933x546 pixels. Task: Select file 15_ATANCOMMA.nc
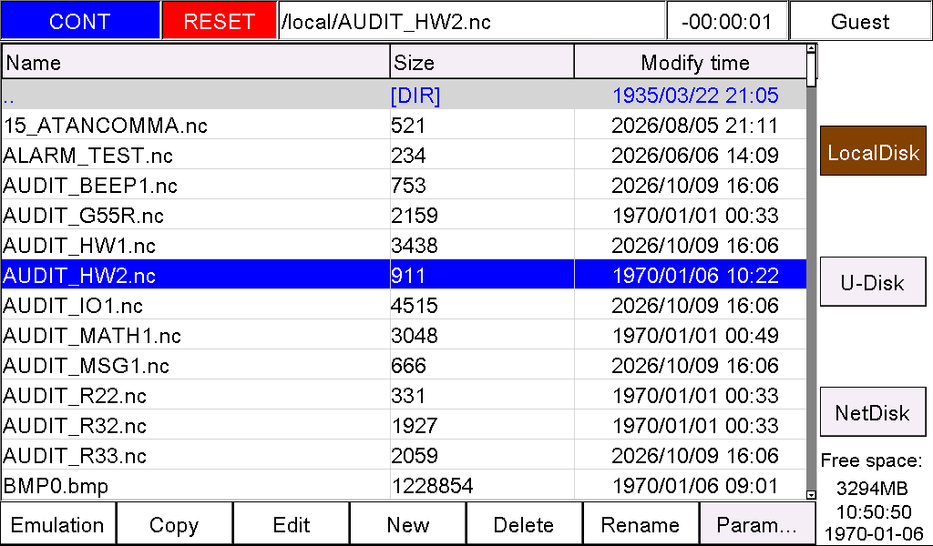tap(404, 126)
